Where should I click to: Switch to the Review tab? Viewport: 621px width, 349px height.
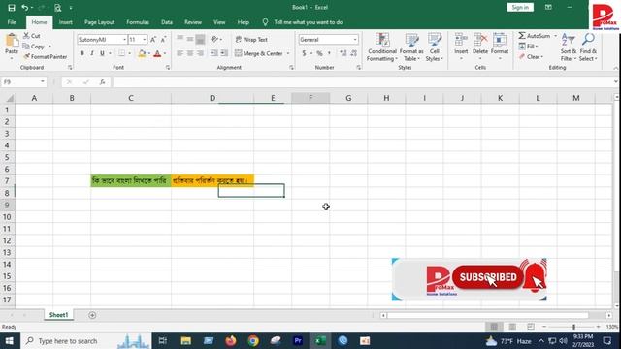pos(193,22)
